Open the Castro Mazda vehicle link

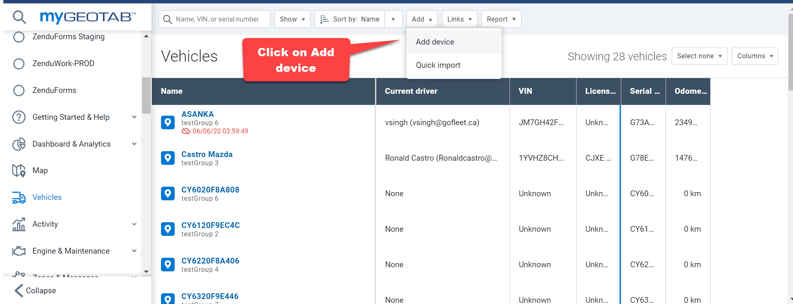tap(207, 154)
